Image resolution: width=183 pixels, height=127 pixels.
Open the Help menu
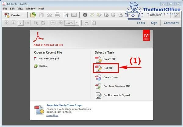click(41, 9)
